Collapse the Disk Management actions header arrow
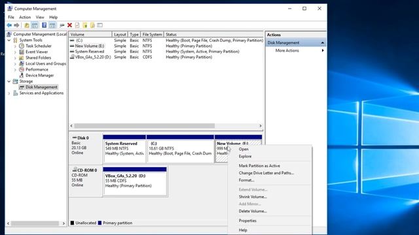Screen dimensions: 419x235 coord(323,42)
